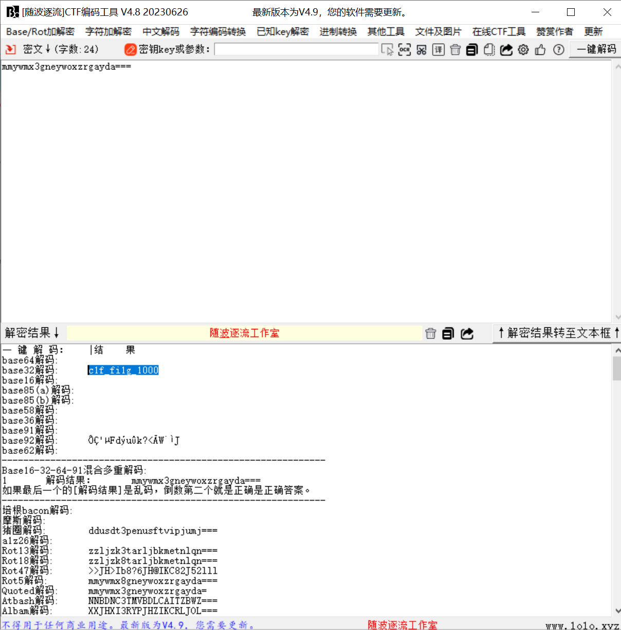Click the results pane scrollbar thumb
Image resolution: width=621 pixels, height=630 pixels.
tap(617, 368)
